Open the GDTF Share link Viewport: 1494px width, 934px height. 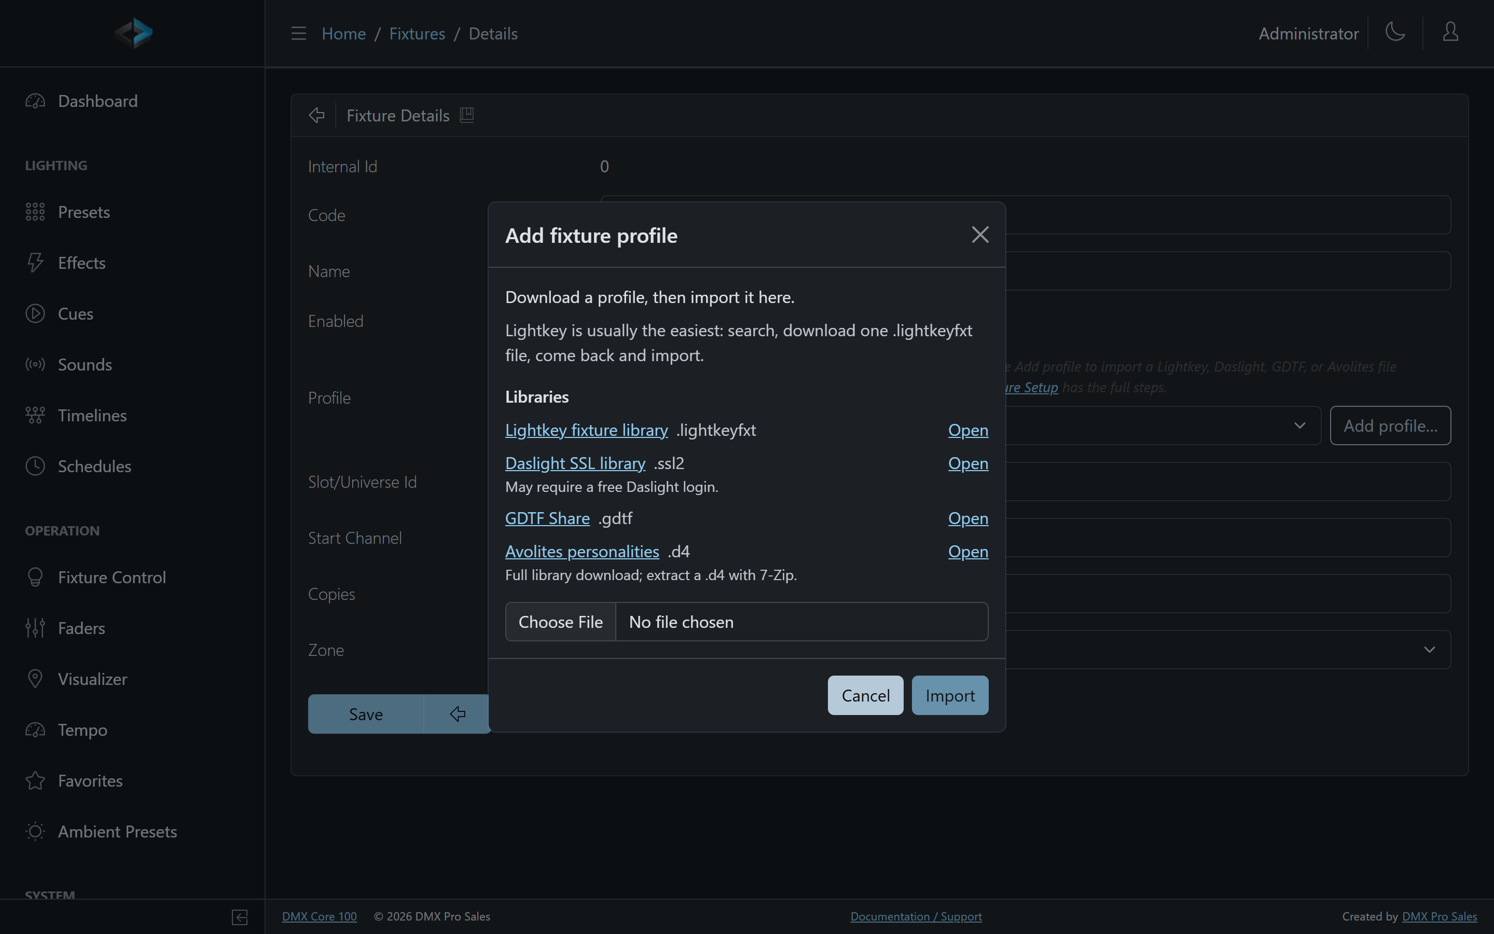pos(548,518)
